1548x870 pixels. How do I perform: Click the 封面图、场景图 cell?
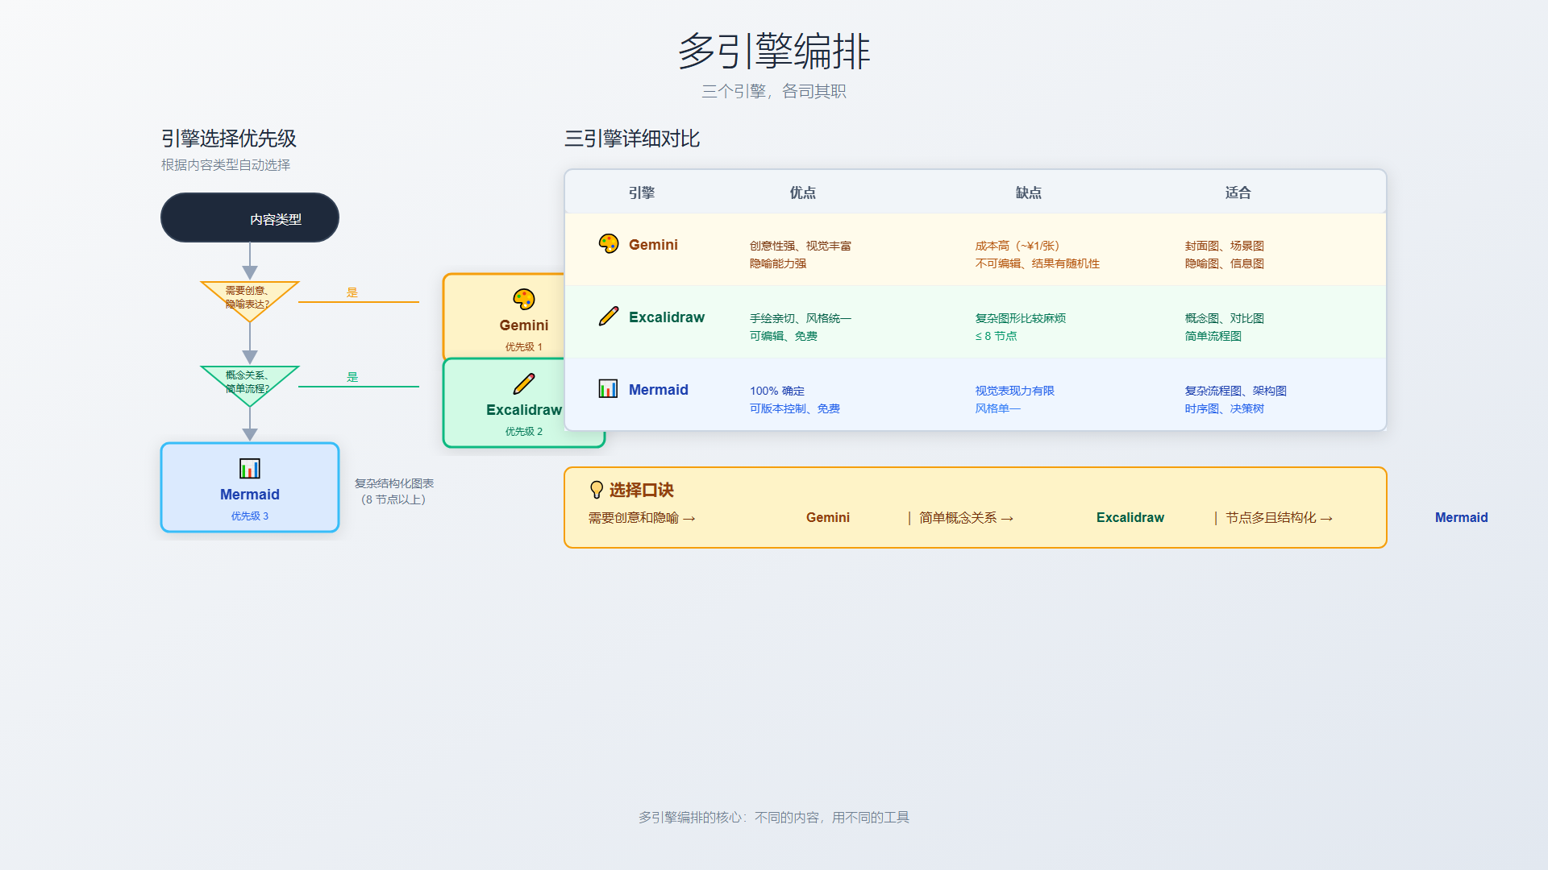click(x=1225, y=246)
